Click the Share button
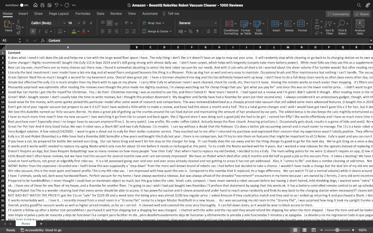This screenshot has height=233, width=373. point(361,14)
